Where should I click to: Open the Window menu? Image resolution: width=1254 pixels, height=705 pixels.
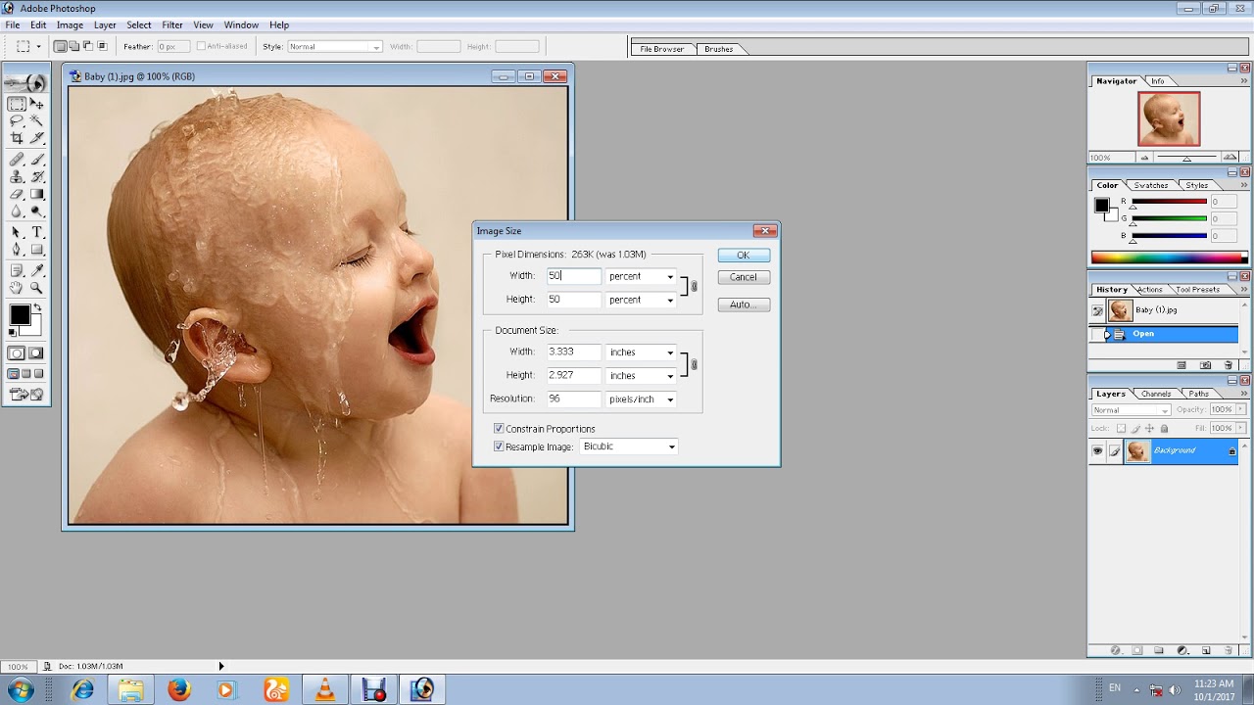coord(241,24)
